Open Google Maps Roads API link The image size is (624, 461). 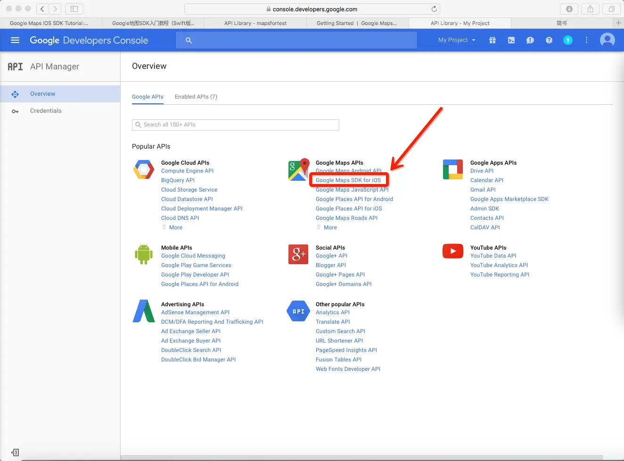pyautogui.click(x=346, y=218)
